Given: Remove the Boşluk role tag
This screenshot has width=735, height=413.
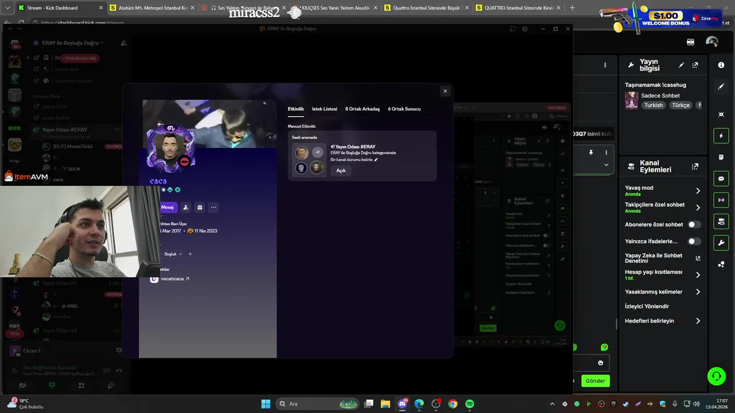Looking at the screenshot, I should (x=180, y=254).
